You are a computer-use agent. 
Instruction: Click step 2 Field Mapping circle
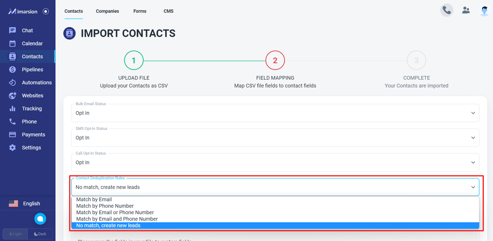[x=275, y=60]
